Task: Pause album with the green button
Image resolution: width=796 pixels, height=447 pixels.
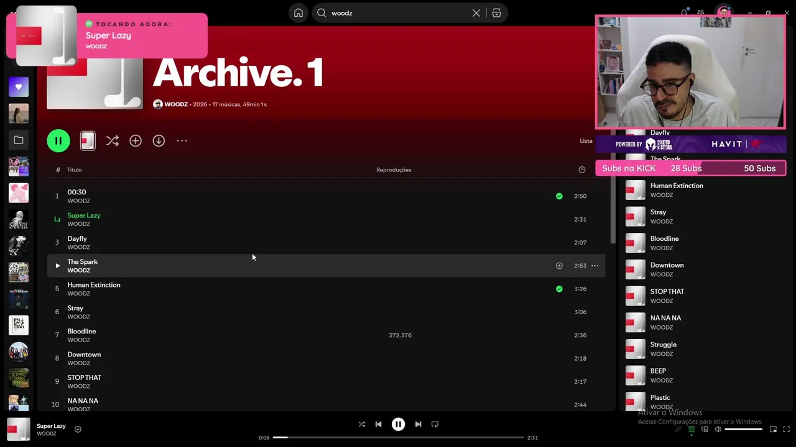Action: click(x=58, y=141)
